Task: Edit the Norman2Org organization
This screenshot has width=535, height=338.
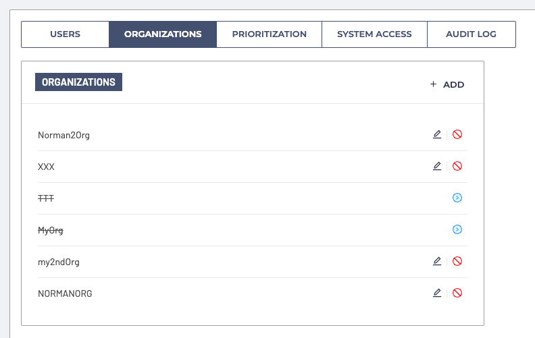Action: (x=437, y=134)
